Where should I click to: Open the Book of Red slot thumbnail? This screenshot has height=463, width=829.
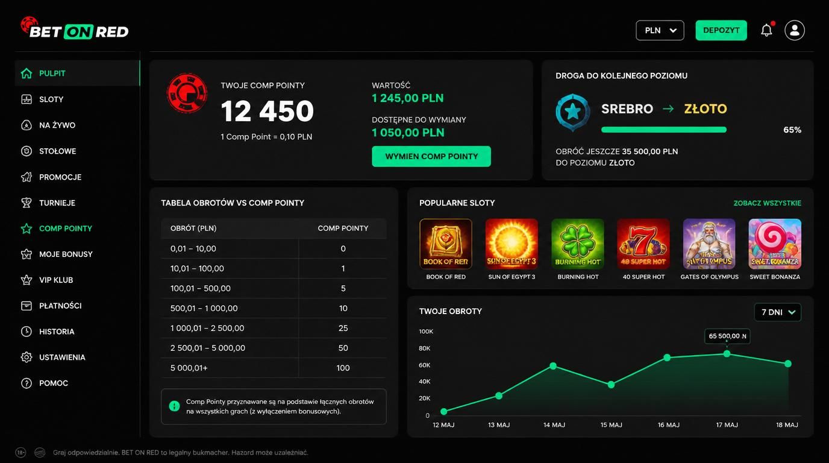click(446, 244)
